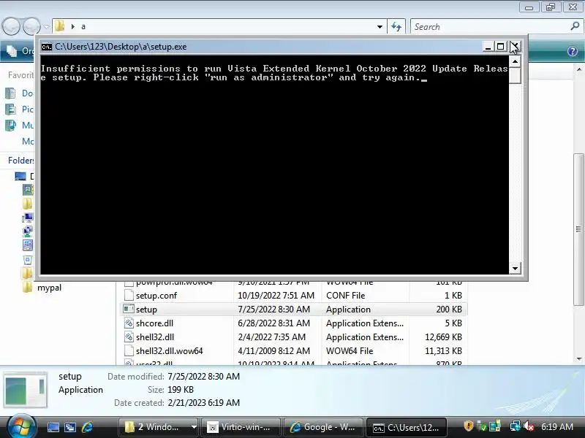585x438 pixels.
Task: Click the Refresh button beside address bar
Action: (396, 27)
